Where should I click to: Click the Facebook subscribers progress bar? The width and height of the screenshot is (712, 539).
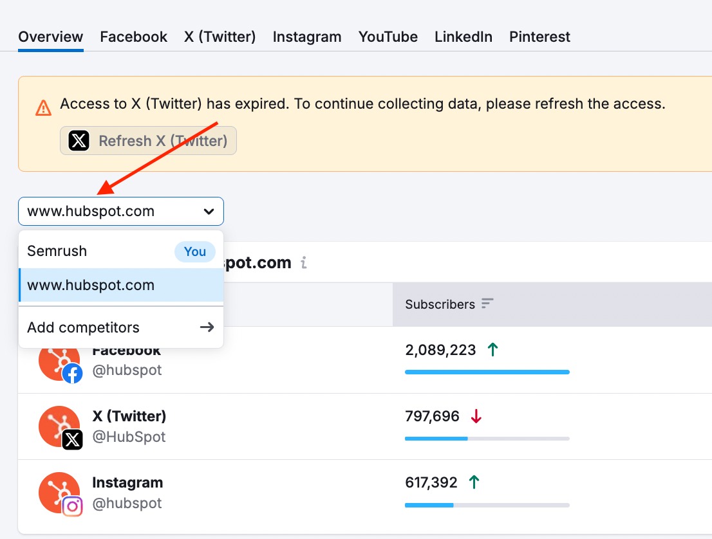pos(487,372)
